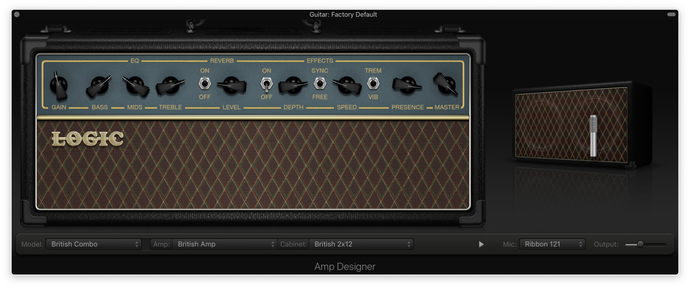Click the effects Speed knob

click(347, 85)
